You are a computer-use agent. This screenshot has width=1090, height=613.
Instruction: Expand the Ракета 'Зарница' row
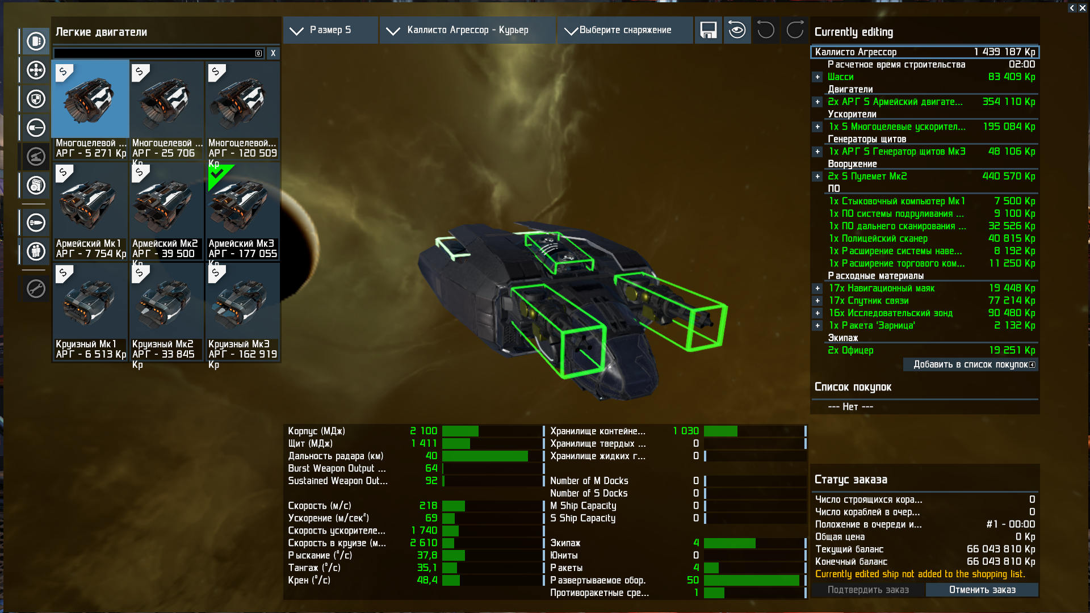(x=817, y=326)
